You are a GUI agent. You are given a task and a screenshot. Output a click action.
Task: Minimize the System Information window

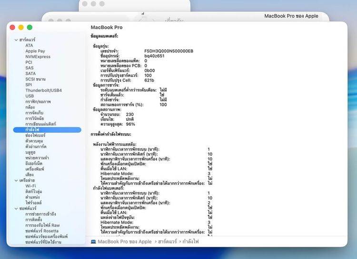coord(21,27)
